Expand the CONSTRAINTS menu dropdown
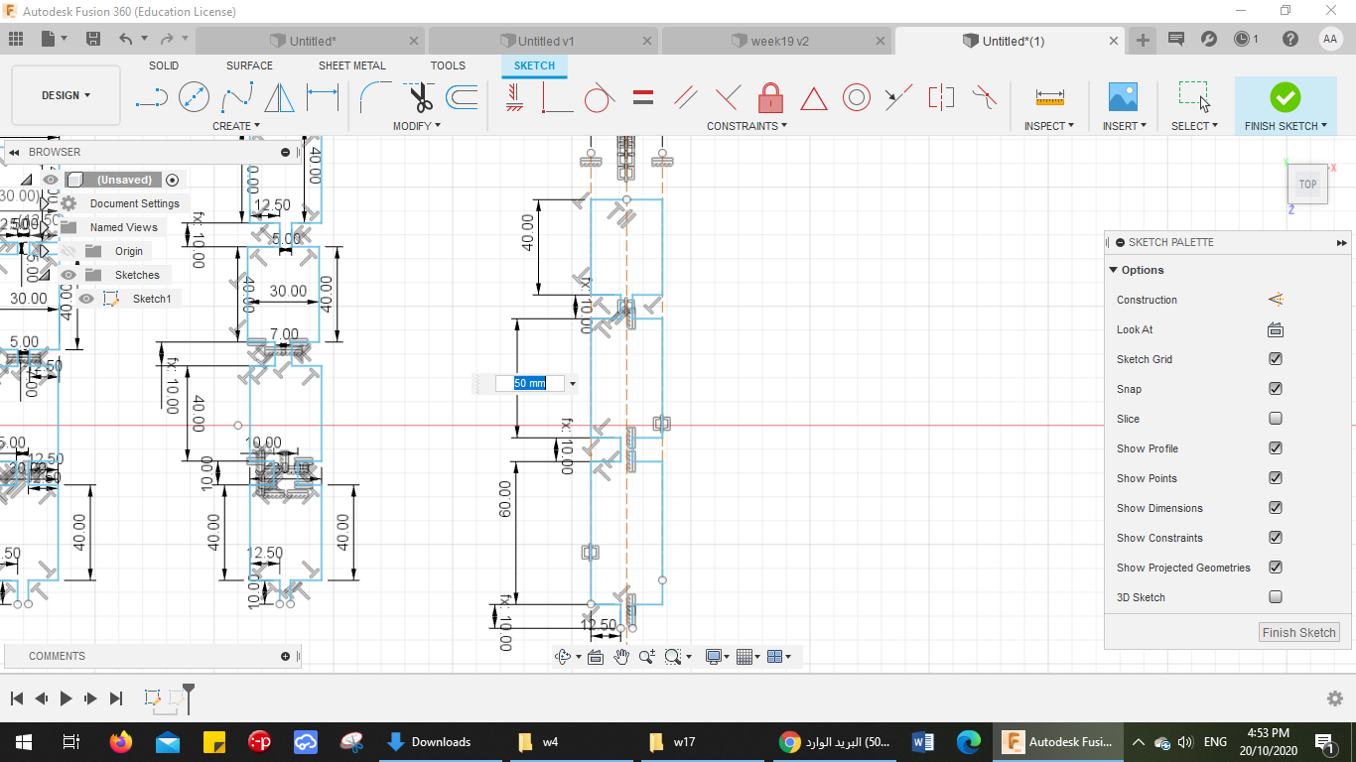Viewport: 1356px width, 762px height. pyautogui.click(x=747, y=126)
